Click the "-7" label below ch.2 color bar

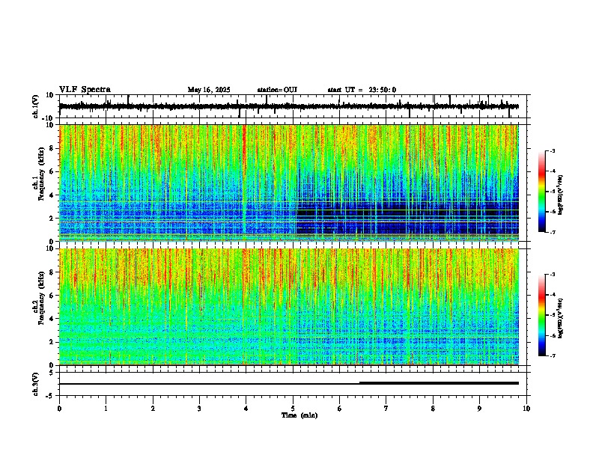point(552,355)
